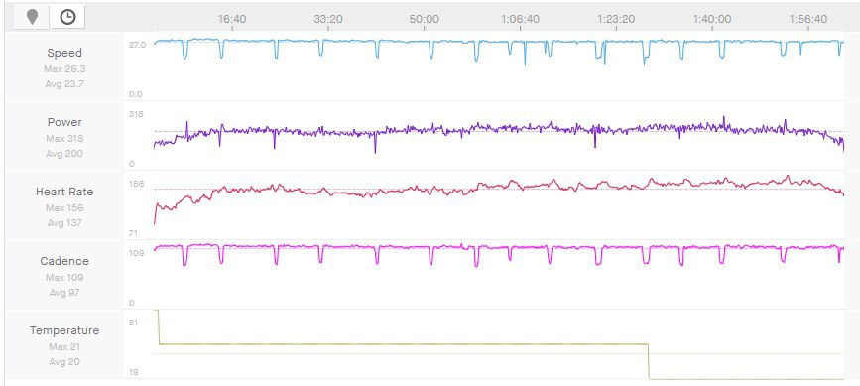Click the Heart Rate Max 156 value

pyautogui.click(x=64, y=207)
